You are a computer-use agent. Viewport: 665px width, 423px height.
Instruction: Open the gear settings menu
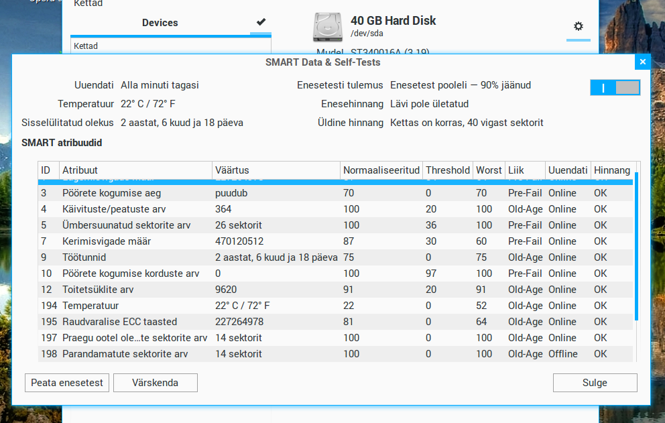[578, 27]
